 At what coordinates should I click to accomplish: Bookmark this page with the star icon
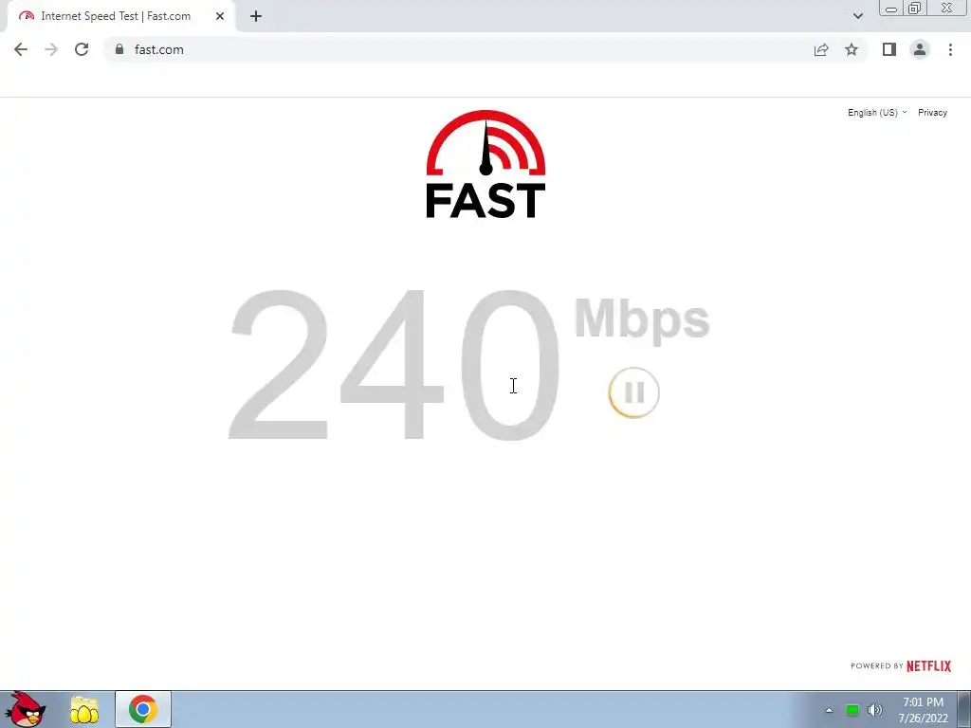(x=852, y=49)
